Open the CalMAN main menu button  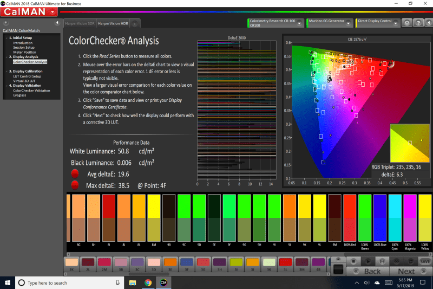pyautogui.click(x=29, y=11)
